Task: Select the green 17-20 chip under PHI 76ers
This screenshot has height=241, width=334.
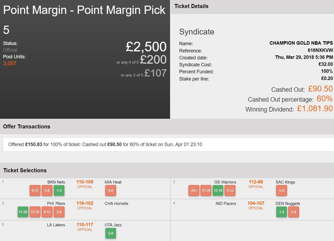Action: click(23, 212)
